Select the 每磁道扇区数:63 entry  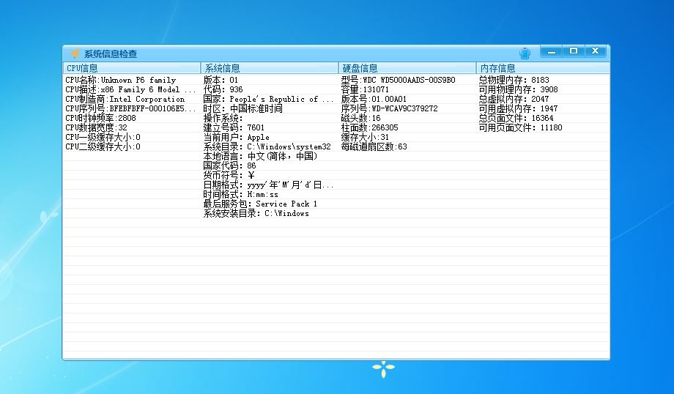374,146
